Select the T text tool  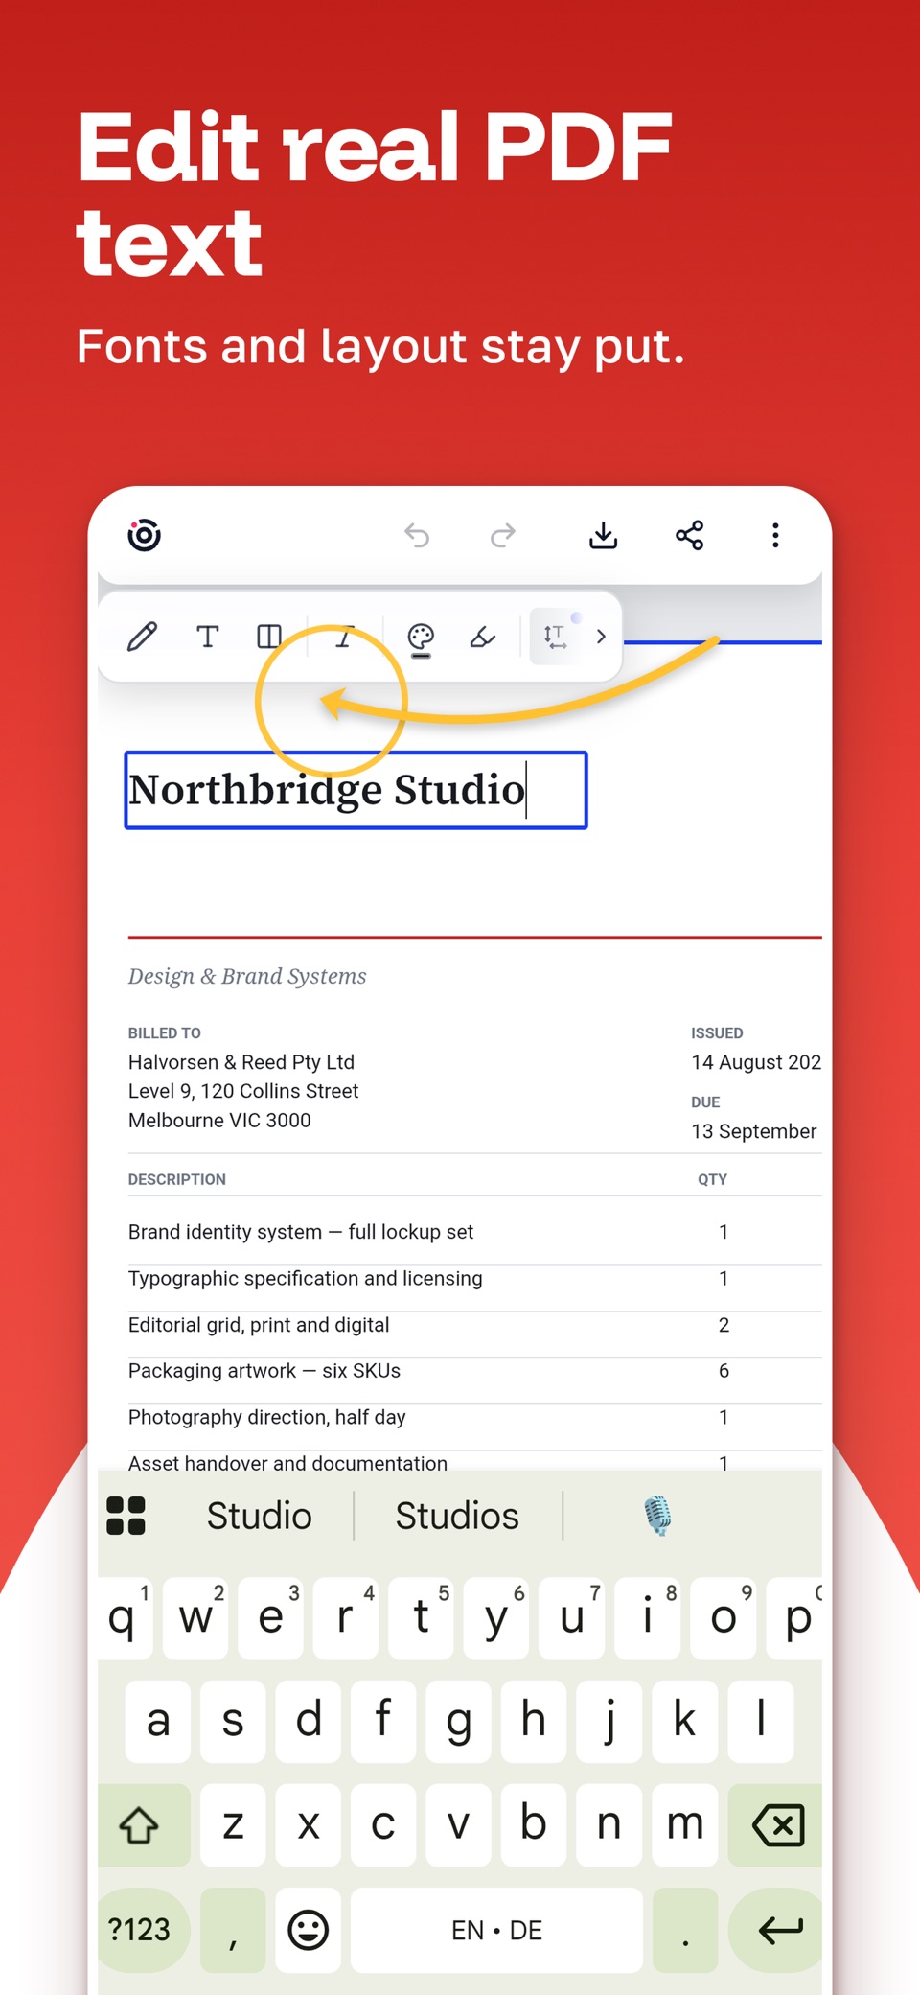coord(207,637)
